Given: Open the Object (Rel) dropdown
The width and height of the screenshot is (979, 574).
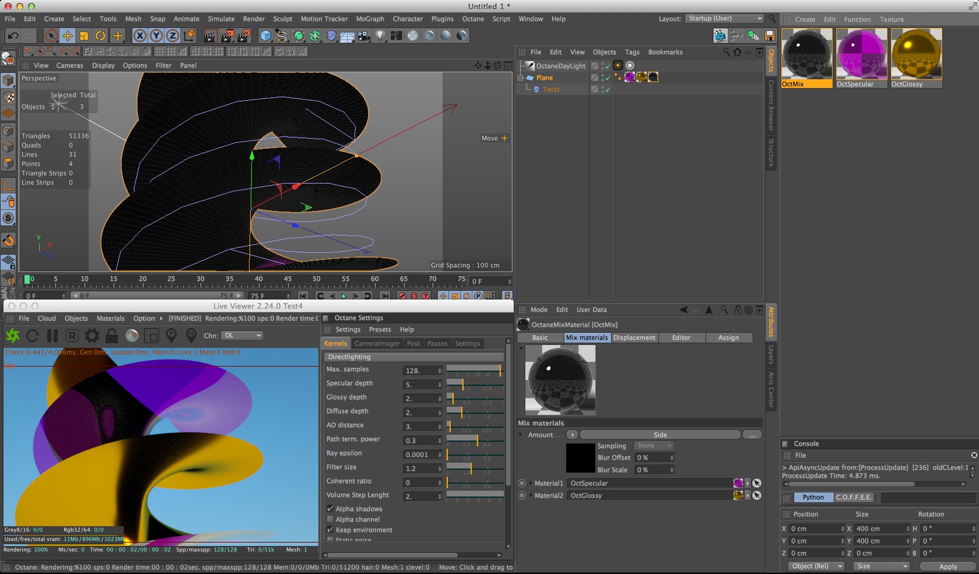Looking at the screenshot, I should (815, 566).
